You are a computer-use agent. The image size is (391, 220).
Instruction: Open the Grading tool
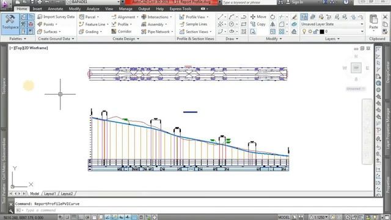click(x=90, y=32)
